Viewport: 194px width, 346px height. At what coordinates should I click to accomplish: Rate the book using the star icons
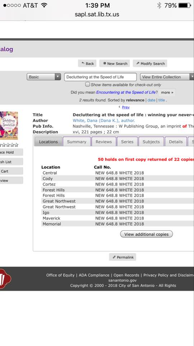(9, 145)
